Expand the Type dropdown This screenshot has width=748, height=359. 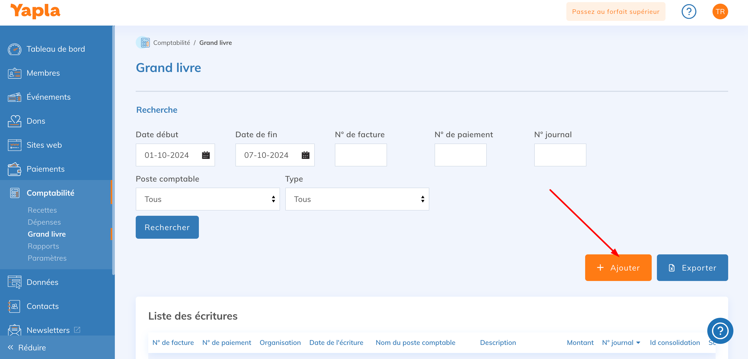(357, 199)
